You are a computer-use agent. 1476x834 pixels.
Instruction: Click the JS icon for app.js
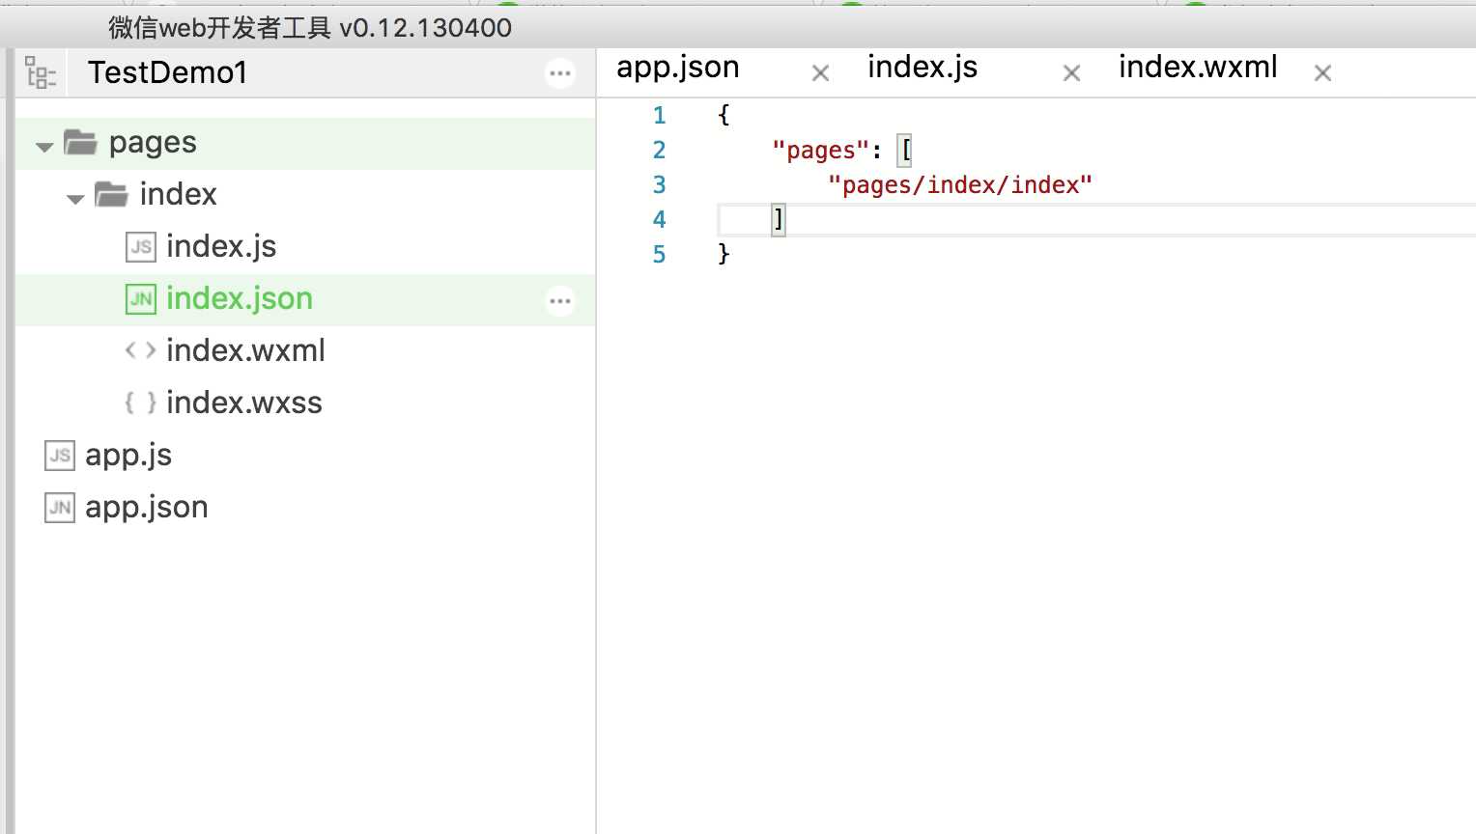point(60,456)
